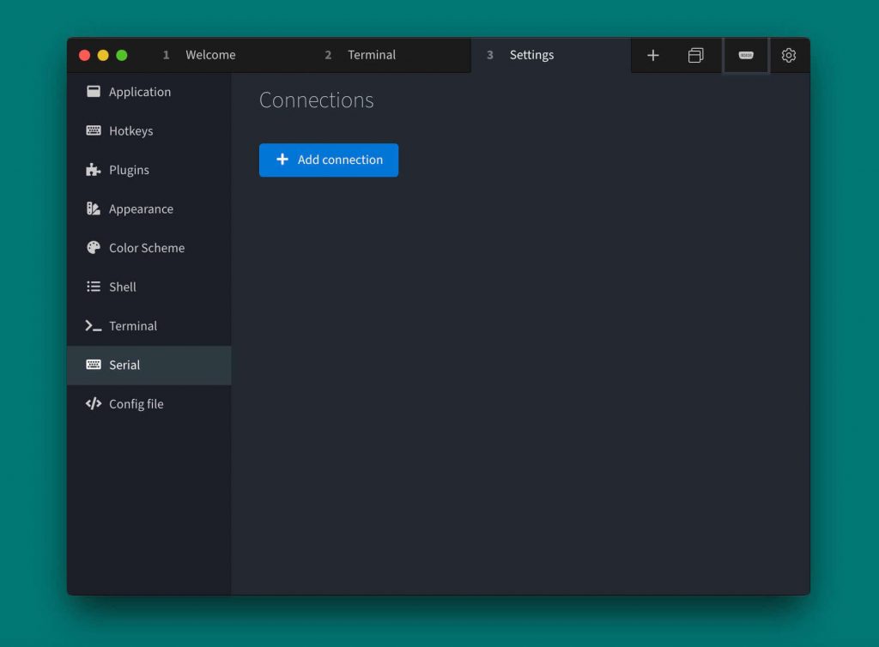The width and height of the screenshot is (879, 647).
Task: Click the code brackets Config file icon
Action: point(94,404)
